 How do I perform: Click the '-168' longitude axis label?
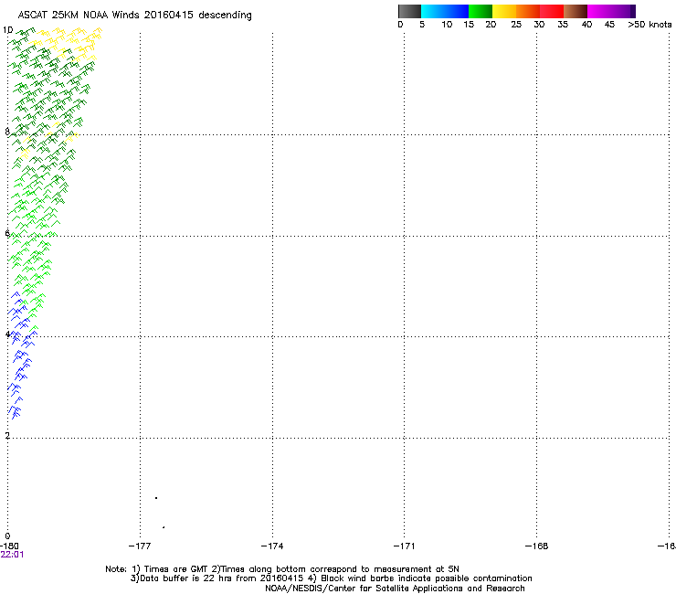(536, 546)
